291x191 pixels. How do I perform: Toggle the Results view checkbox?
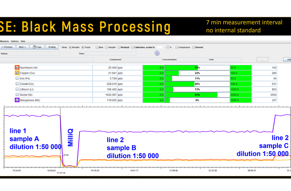pos(70,47)
